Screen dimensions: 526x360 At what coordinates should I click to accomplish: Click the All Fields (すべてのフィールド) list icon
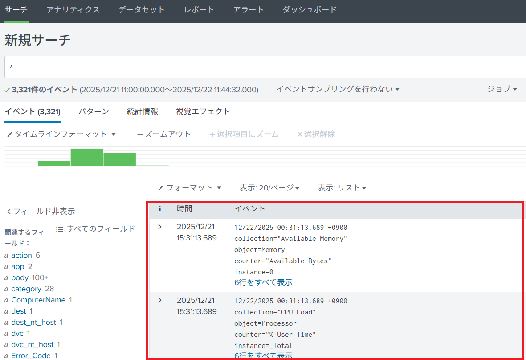[60, 229]
